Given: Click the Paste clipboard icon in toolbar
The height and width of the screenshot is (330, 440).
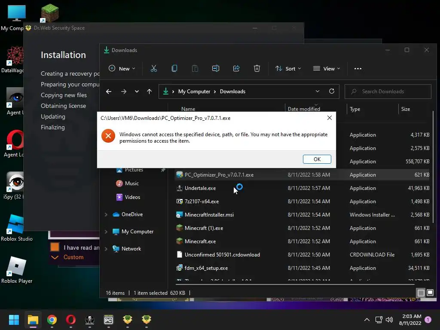Looking at the screenshot, I should [x=195, y=68].
